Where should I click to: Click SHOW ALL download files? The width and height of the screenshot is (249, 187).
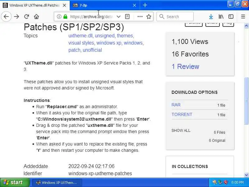point(181,130)
